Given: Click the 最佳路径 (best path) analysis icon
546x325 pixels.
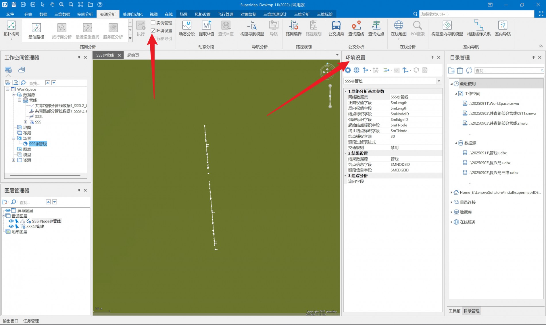Looking at the screenshot, I should coord(36,28).
